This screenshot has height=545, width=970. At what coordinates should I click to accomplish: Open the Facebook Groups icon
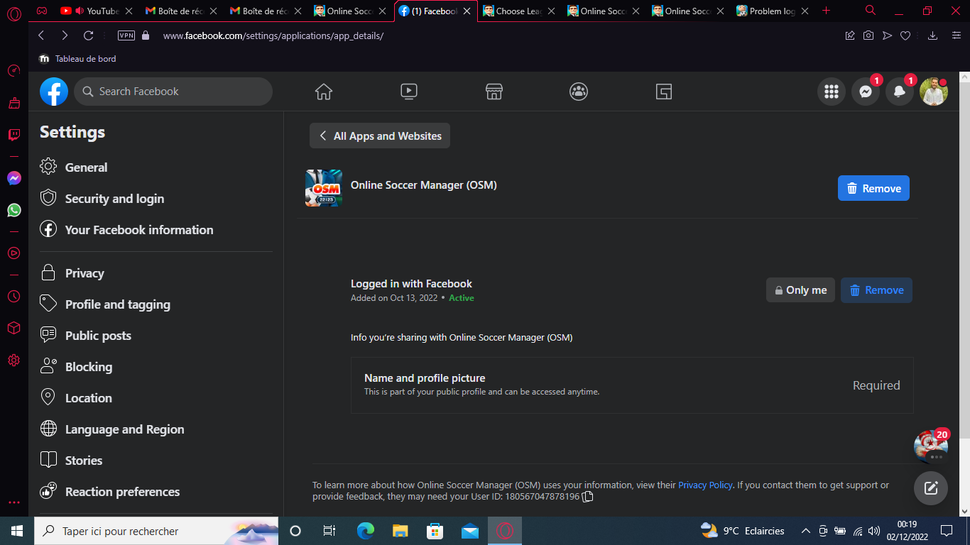click(579, 92)
